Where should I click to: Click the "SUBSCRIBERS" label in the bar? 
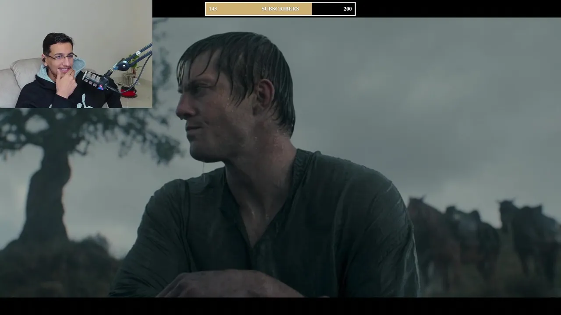(280, 9)
